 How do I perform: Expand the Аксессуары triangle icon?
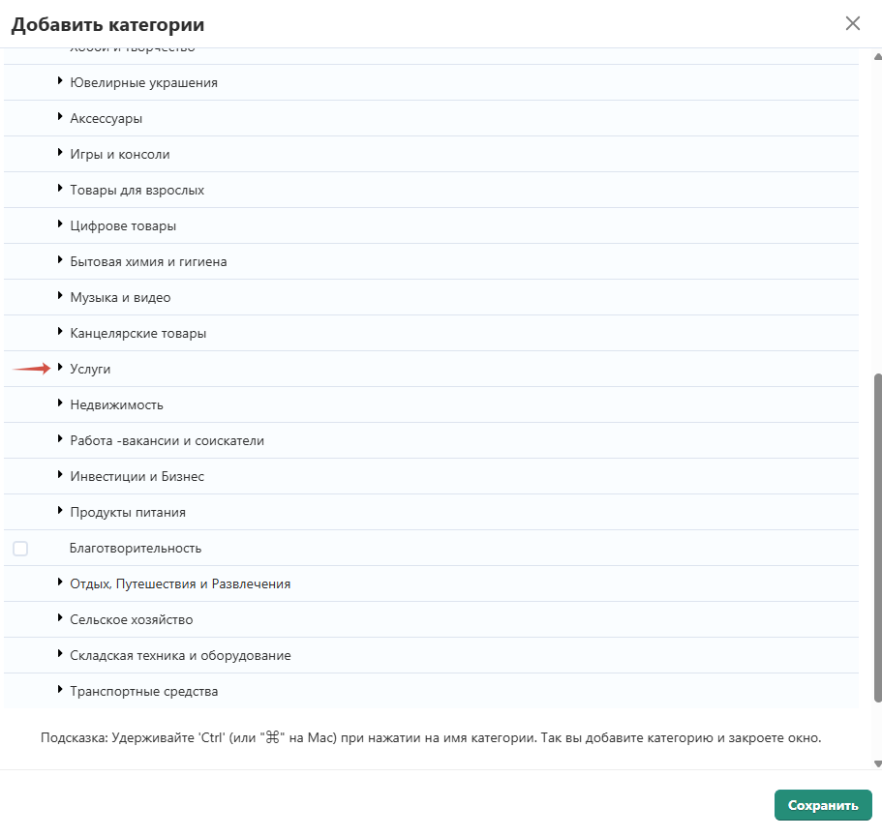click(60, 118)
